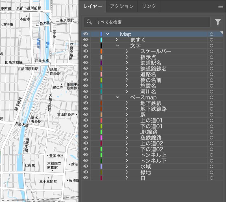Hide the スケールバー layer
The height and width of the screenshot is (202, 226).
86,51
